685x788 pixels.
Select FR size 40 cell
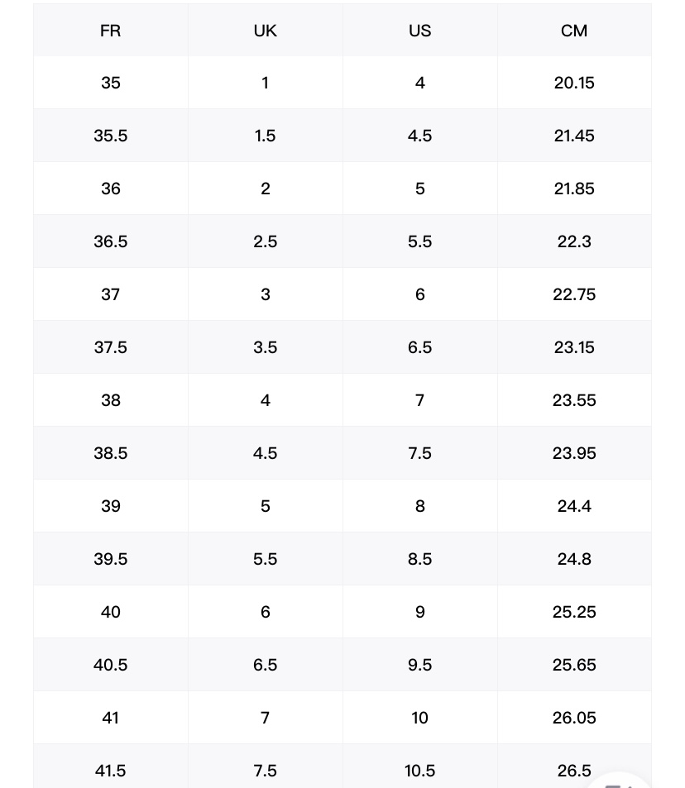[x=110, y=612]
